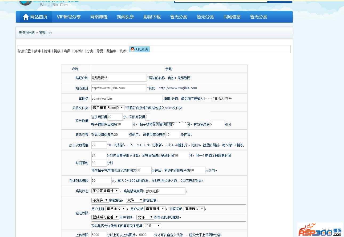Click the 详细页每页显示 field

[x=173, y=135]
